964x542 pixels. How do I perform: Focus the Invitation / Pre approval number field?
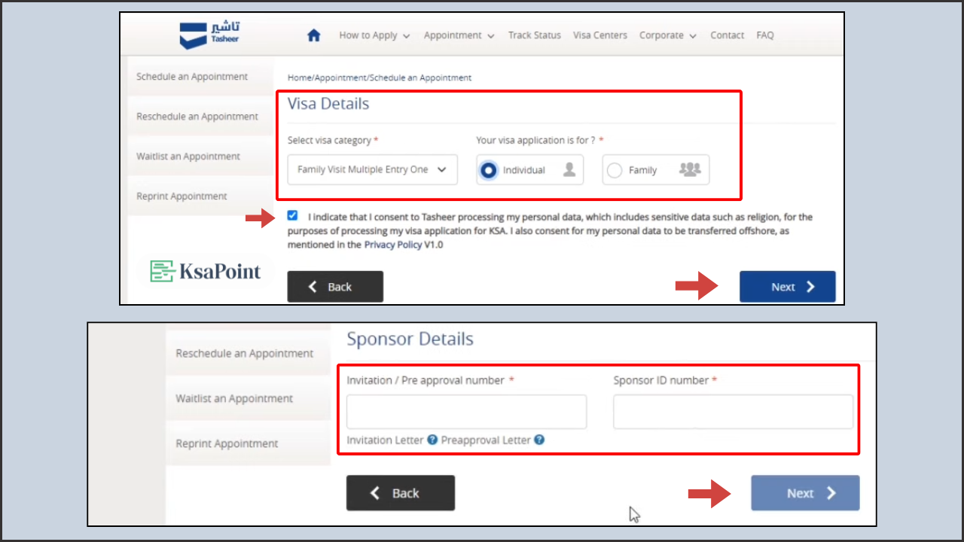tap(466, 412)
